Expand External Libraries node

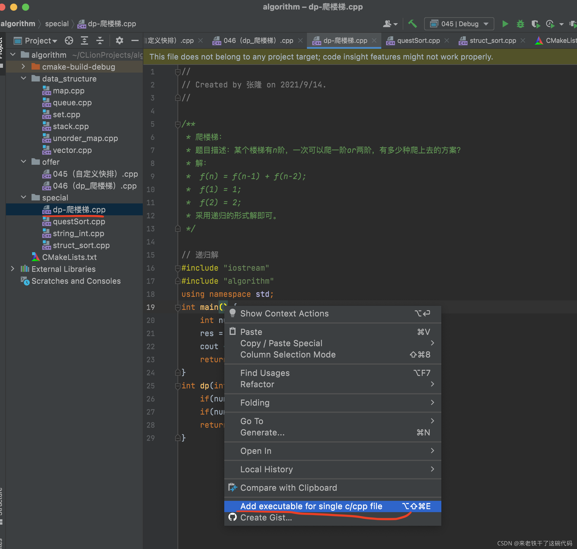[13, 269]
